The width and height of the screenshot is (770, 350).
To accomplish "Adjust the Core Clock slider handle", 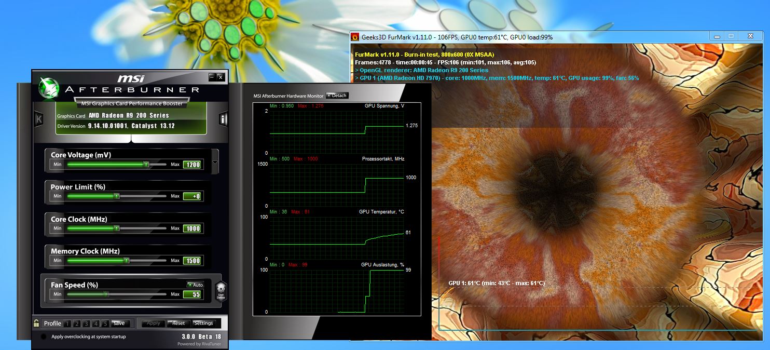I will pos(117,228).
